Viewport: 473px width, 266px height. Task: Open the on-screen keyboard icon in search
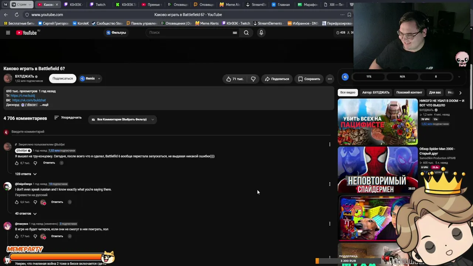coord(235,33)
